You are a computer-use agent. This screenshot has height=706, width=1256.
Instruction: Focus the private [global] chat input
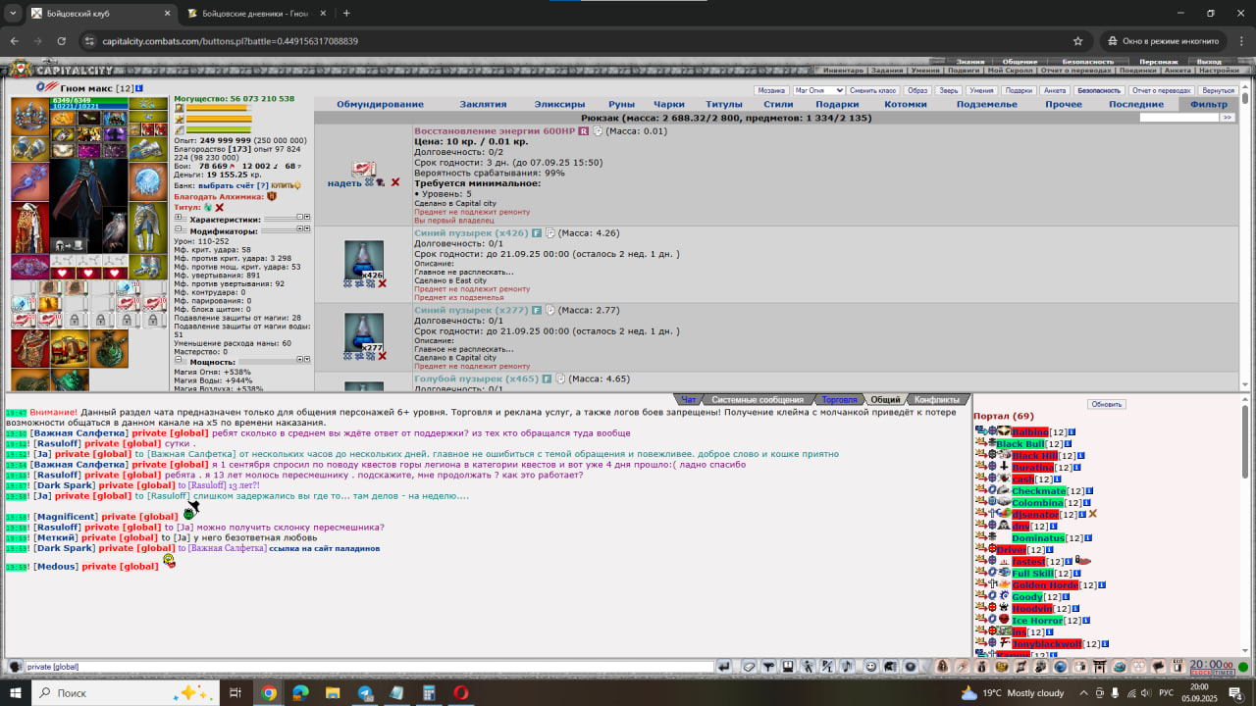(369, 667)
